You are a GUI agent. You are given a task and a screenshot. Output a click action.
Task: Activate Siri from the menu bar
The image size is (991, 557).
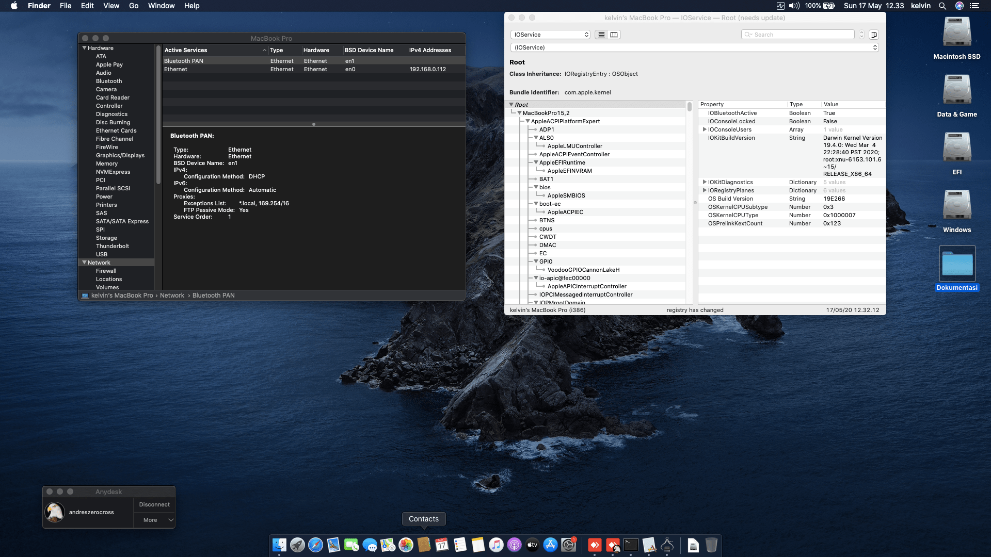tap(959, 6)
